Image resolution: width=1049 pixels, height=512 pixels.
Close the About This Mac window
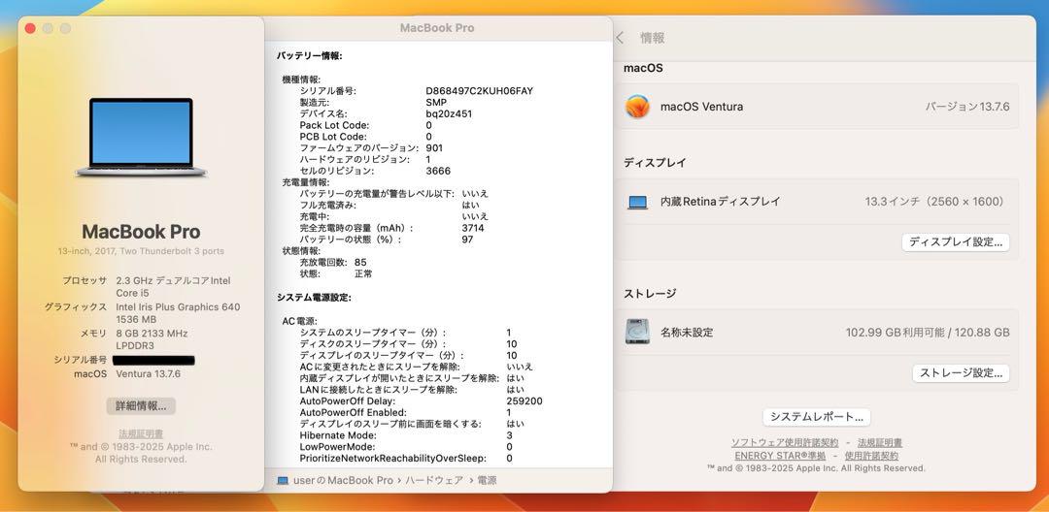click(30, 29)
